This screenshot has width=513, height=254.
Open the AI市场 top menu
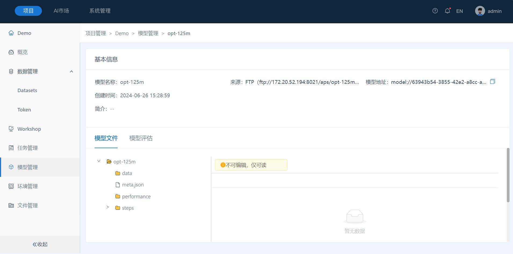tap(61, 11)
